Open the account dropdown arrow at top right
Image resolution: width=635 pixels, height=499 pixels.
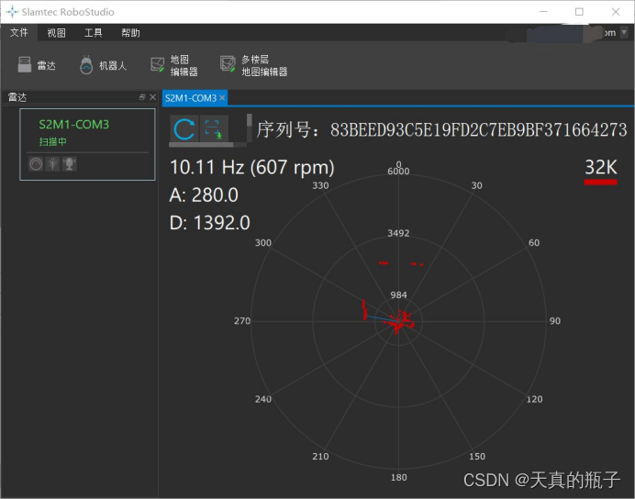624,32
